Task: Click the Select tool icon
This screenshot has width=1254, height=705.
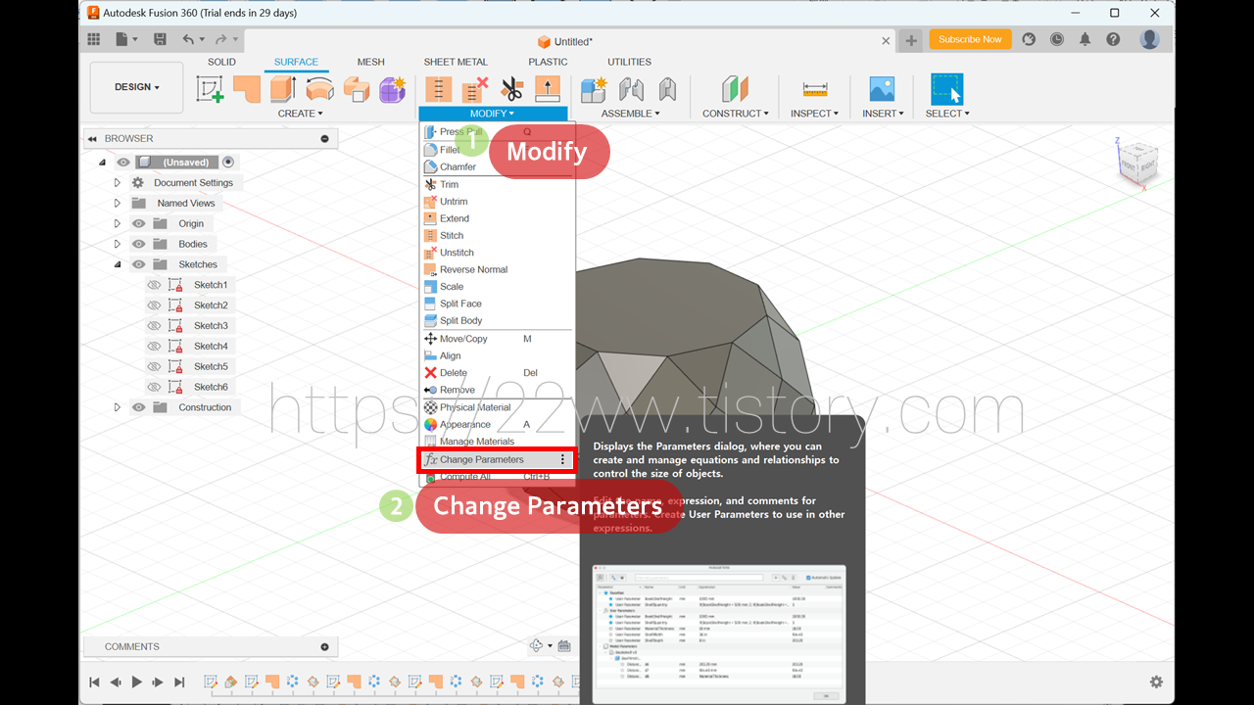Action: (946, 89)
